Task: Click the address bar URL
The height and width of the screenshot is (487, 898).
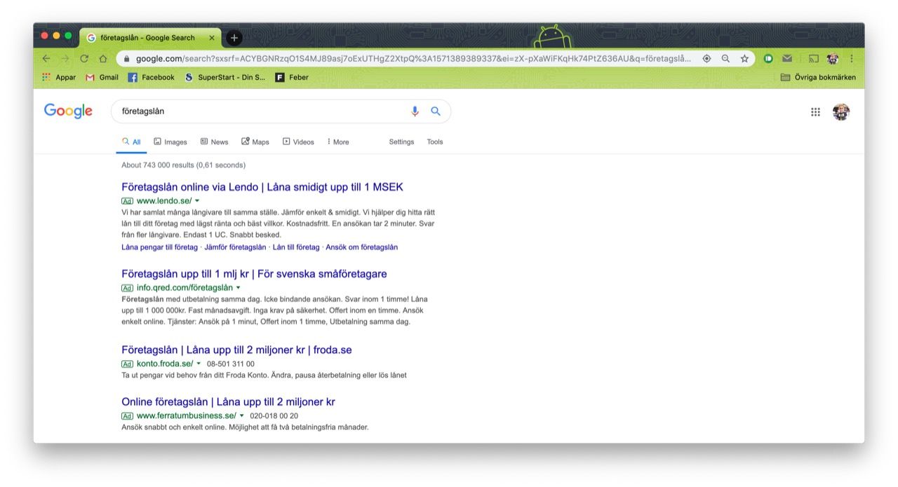Action: pos(413,59)
